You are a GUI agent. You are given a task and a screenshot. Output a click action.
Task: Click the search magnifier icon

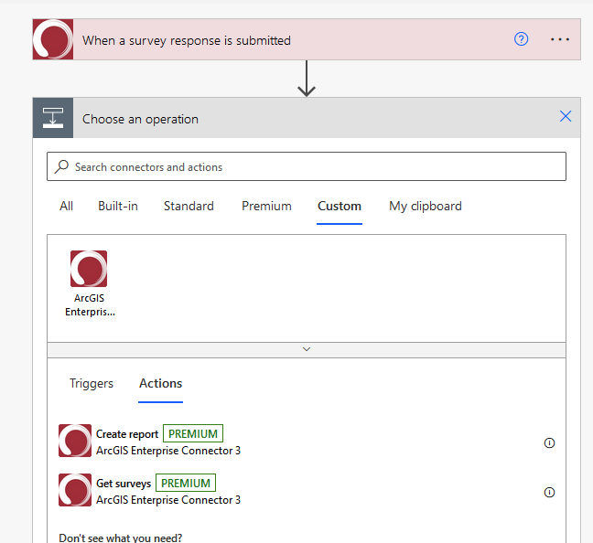(62, 166)
